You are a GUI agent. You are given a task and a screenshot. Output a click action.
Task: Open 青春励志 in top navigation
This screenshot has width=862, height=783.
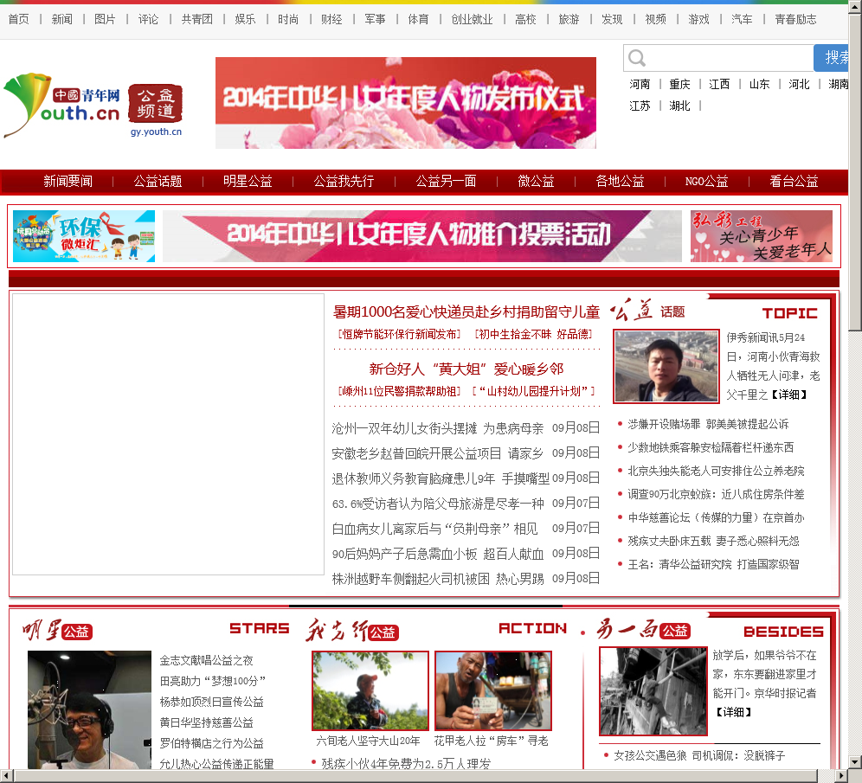click(795, 19)
